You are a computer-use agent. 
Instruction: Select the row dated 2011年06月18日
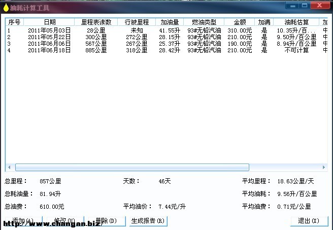coord(49,50)
